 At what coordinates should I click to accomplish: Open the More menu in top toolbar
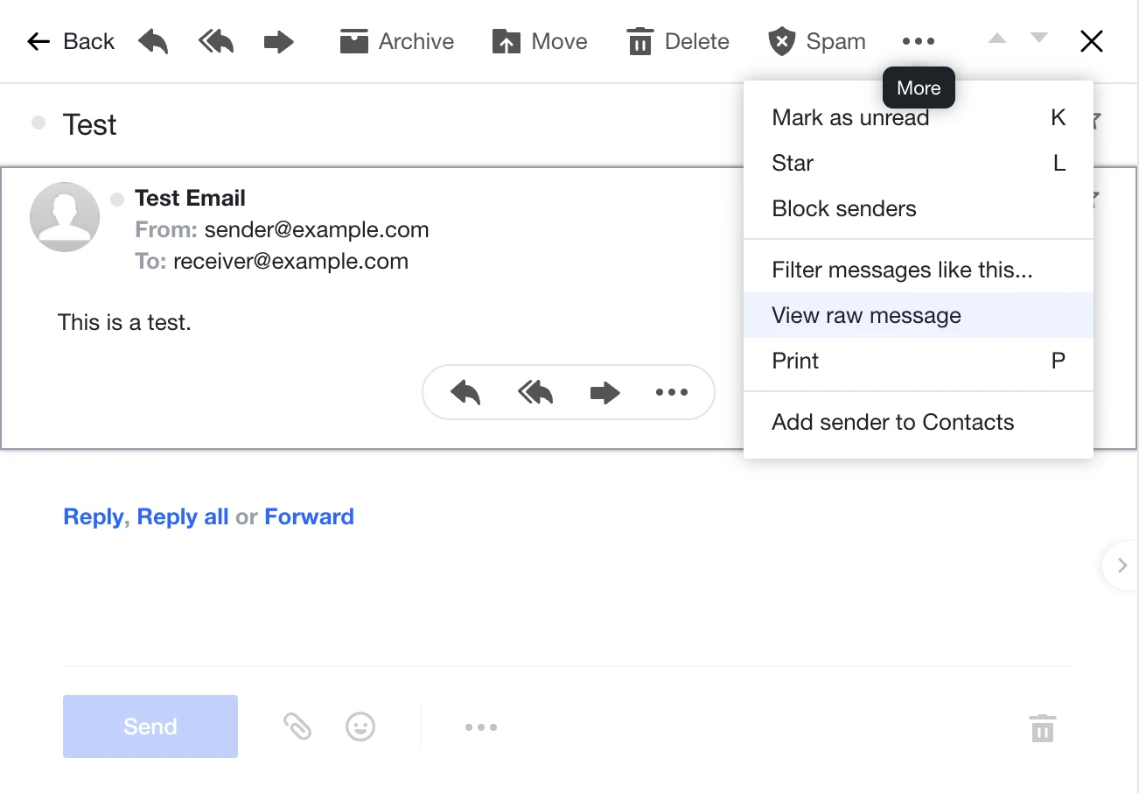coord(918,41)
